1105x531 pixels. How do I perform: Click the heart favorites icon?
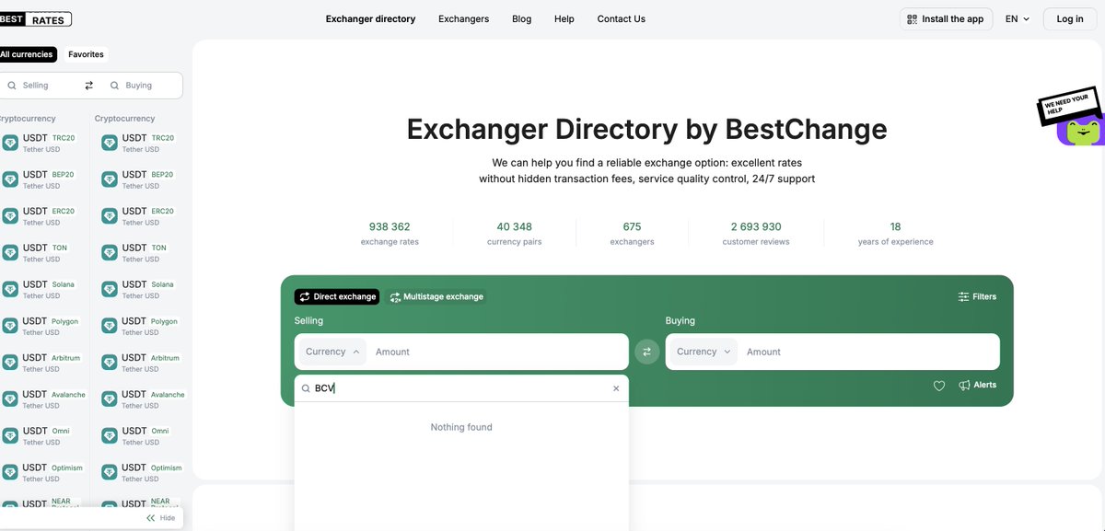click(939, 386)
